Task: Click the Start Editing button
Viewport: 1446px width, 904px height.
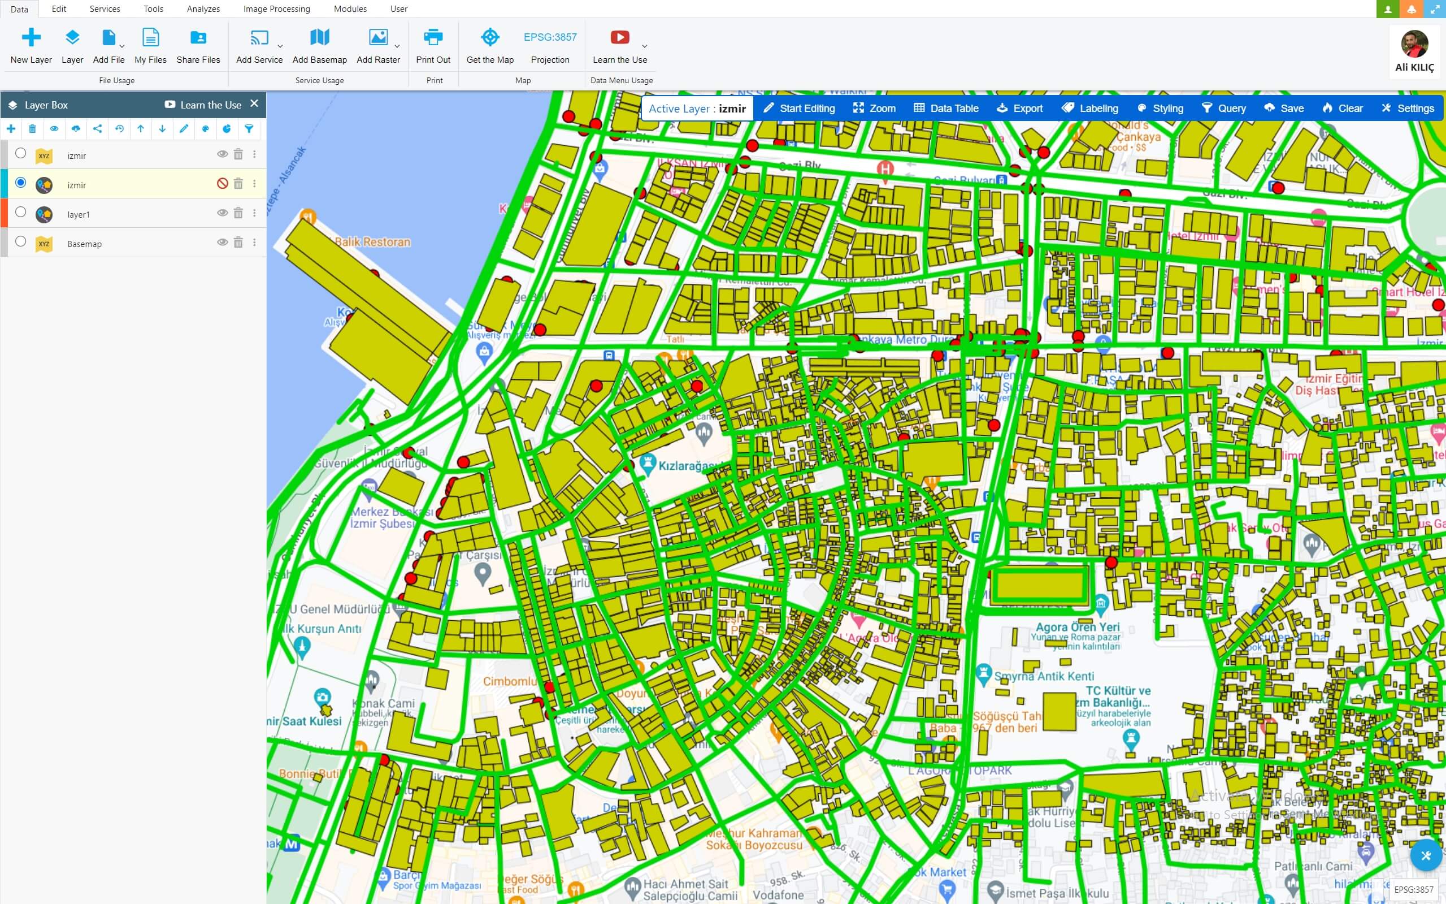Action: (799, 108)
